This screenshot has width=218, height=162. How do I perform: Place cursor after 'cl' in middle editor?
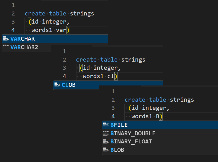click(x=114, y=76)
